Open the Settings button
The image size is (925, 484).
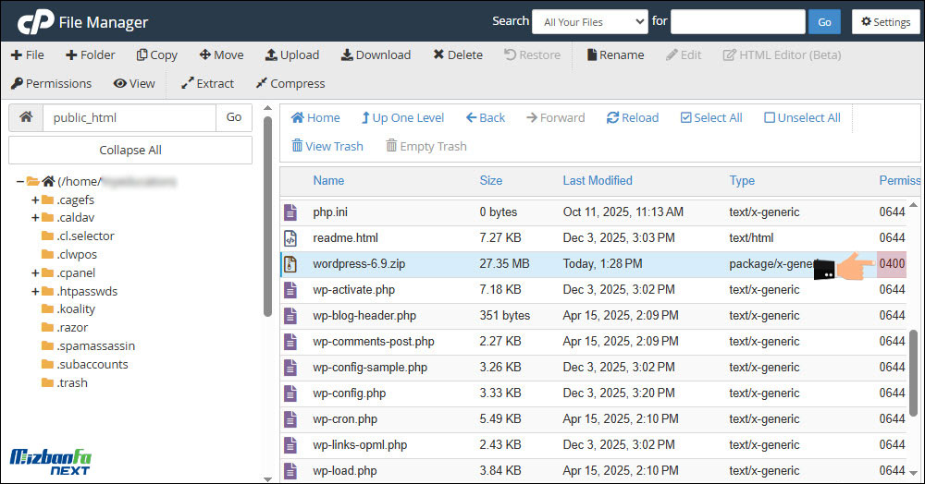(885, 22)
